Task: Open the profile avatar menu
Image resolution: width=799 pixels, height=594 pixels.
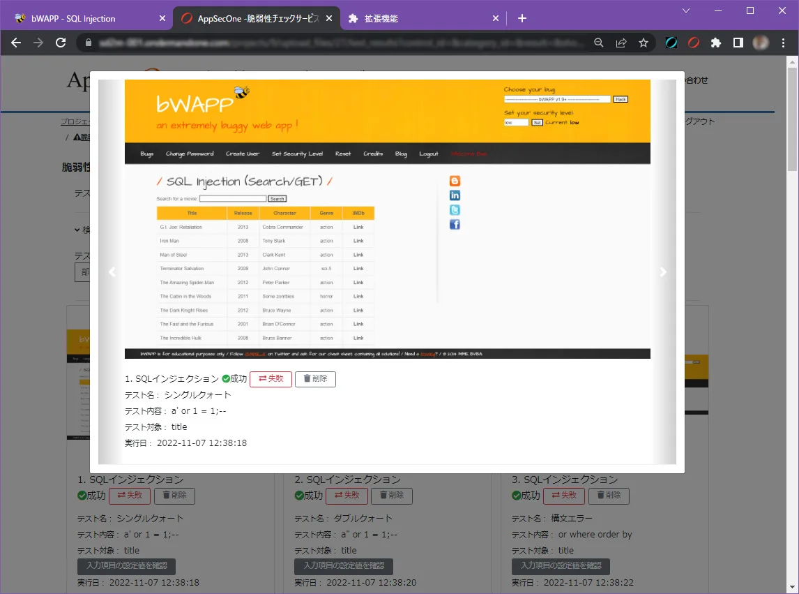Action: click(x=760, y=43)
